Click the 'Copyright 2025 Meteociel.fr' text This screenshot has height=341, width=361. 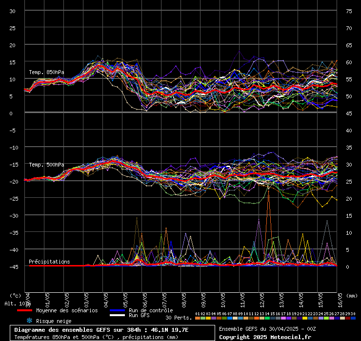[265, 337]
